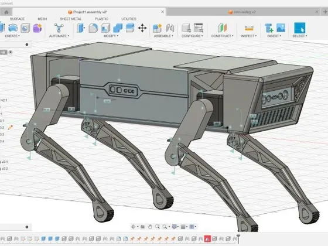Screen dimensions: 328x246
Task: Expand the CONSTRUCT dropdown
Action: pyautogui.click(x=222, y=36)
